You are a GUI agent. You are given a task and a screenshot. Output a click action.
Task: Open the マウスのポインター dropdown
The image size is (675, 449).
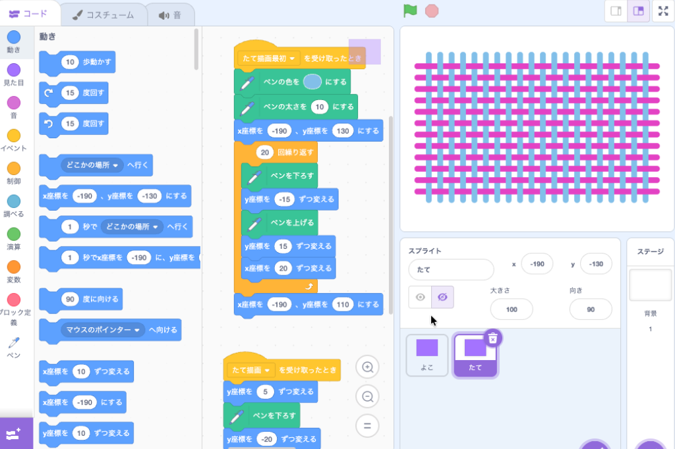[x=138, y=329]
